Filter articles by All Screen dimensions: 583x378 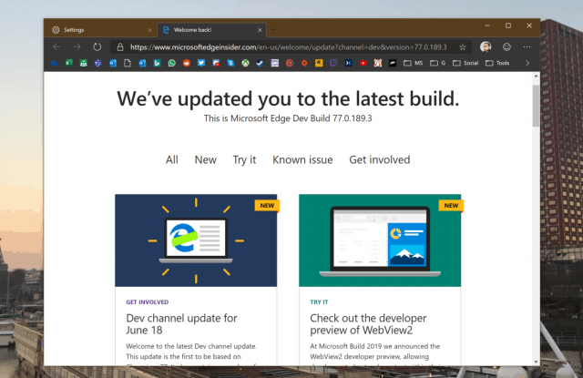click(x=172, y=159)
